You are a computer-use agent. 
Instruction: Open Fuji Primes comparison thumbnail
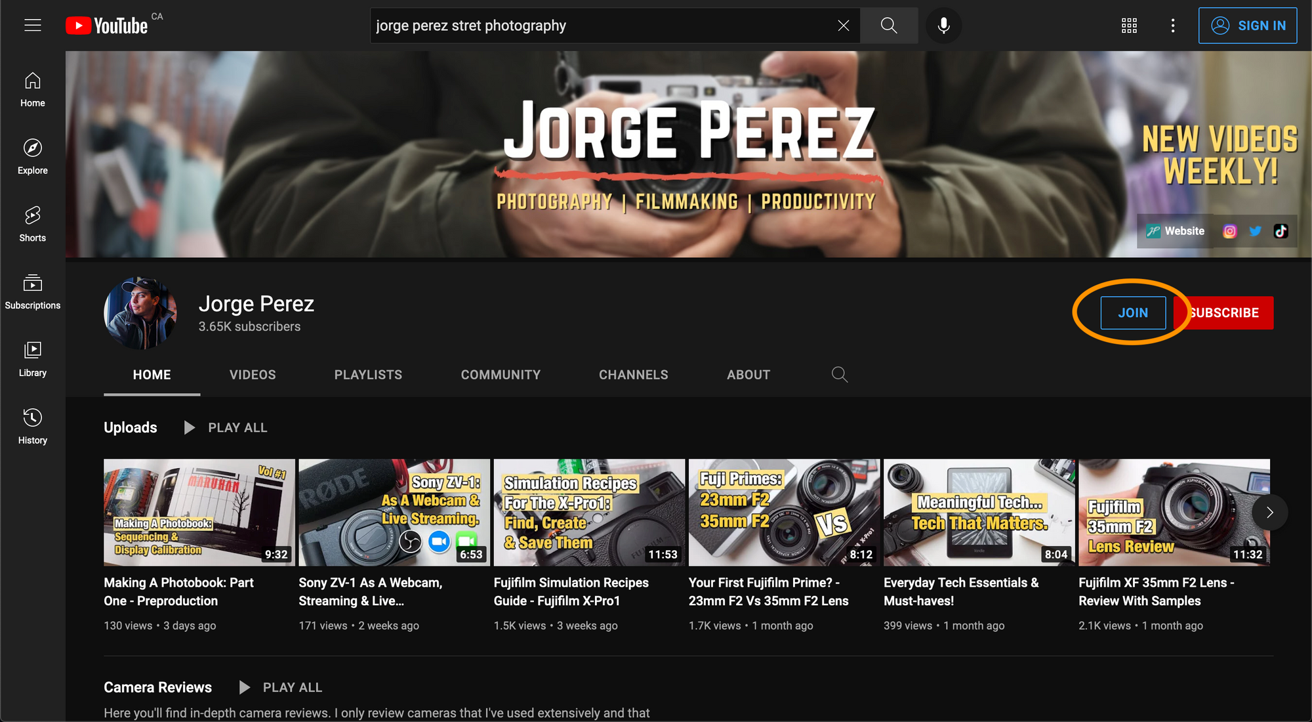coord(784,513)
